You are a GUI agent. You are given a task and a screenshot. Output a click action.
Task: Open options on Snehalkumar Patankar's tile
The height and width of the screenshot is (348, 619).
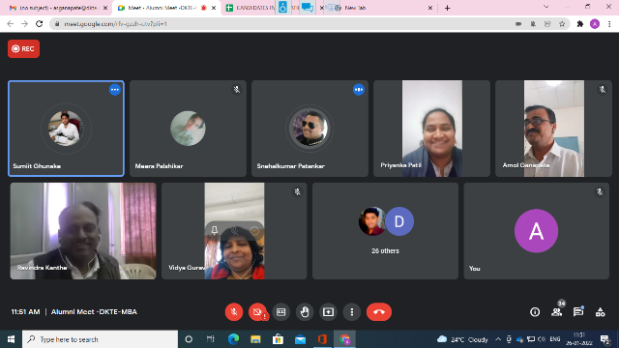click(x=359, y=90)
